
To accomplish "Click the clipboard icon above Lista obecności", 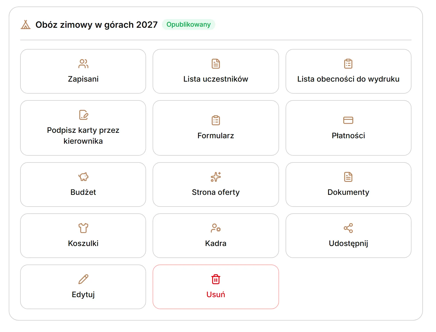I will pos(348,64).
